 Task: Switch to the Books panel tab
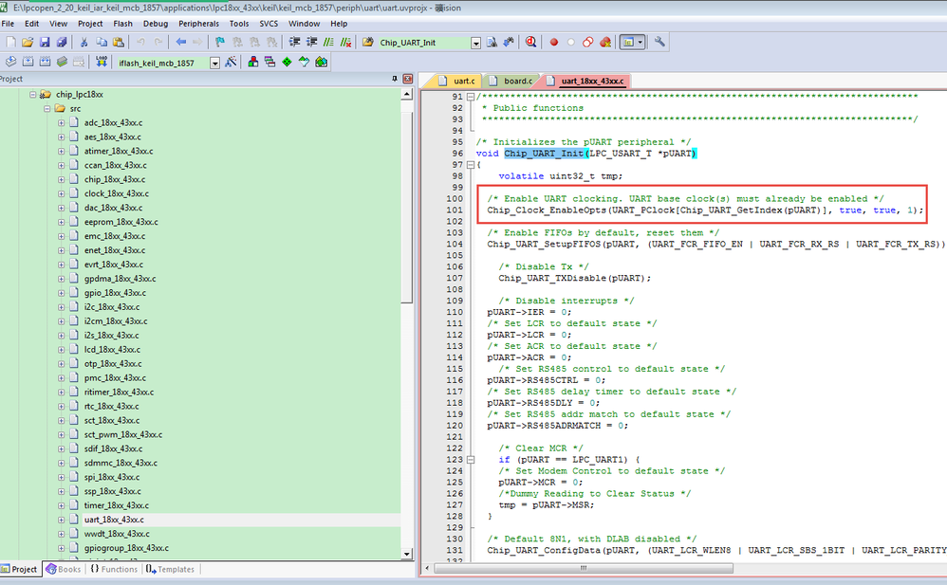pyautogui.click(x=64, y=569)
